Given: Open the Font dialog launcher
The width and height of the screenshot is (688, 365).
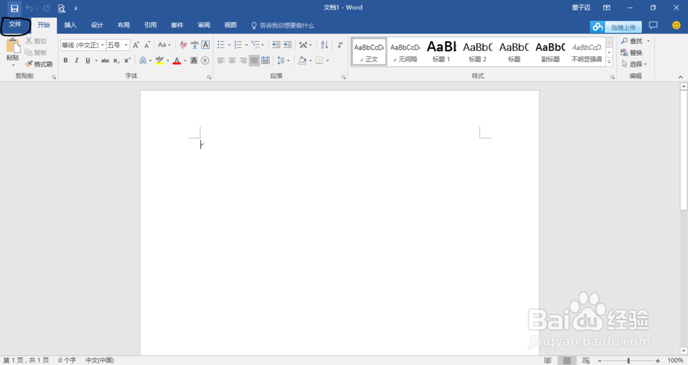Looking at the screenshot, I should [209, 77].
